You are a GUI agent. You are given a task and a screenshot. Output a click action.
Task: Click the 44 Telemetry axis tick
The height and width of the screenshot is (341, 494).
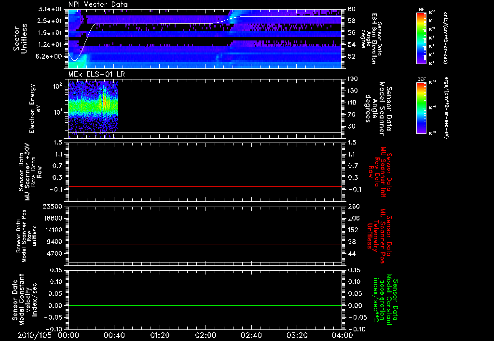[352, 253]
